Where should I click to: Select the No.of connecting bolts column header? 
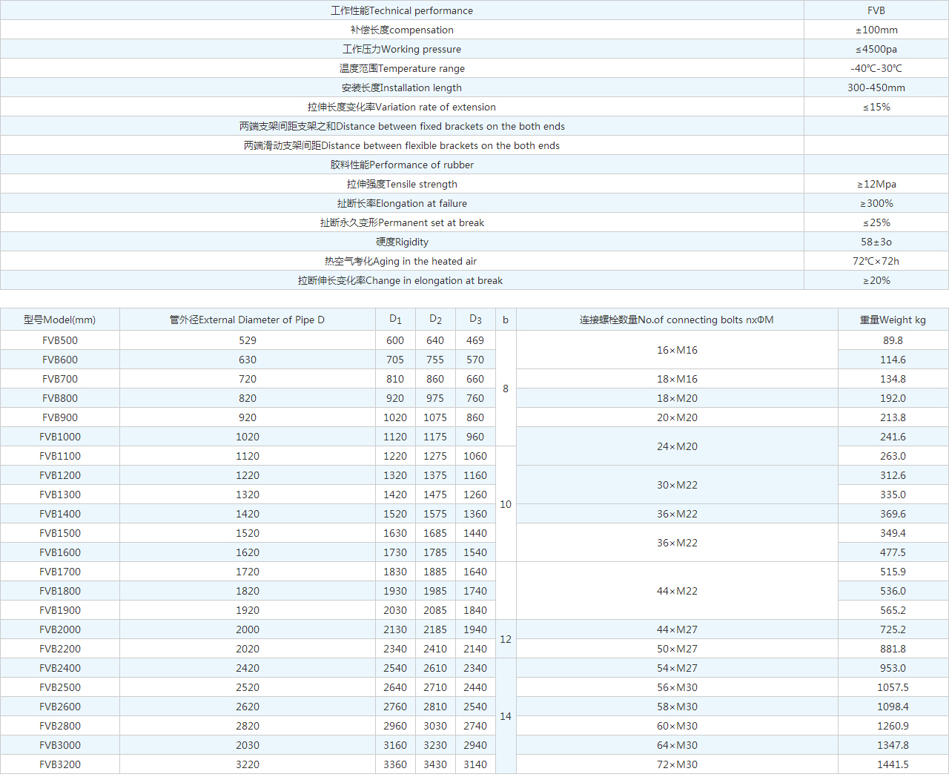[676, 320]
